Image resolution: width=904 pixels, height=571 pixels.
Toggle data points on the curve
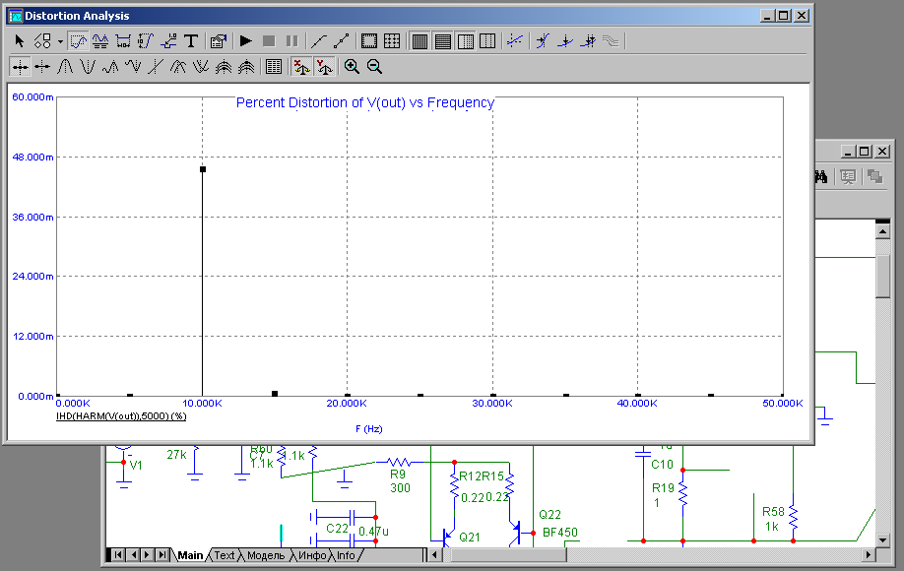(x=318, y=41)
